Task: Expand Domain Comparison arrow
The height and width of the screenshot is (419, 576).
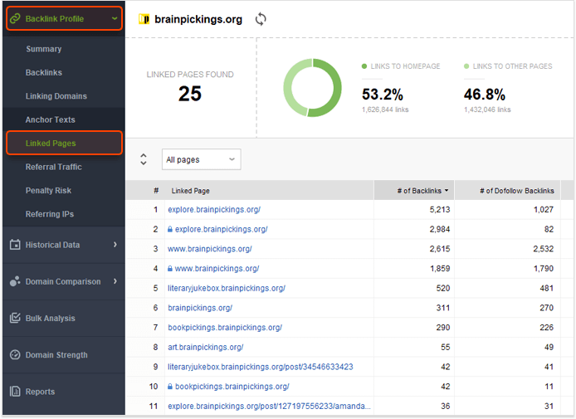Action: (x=115, y=281)
